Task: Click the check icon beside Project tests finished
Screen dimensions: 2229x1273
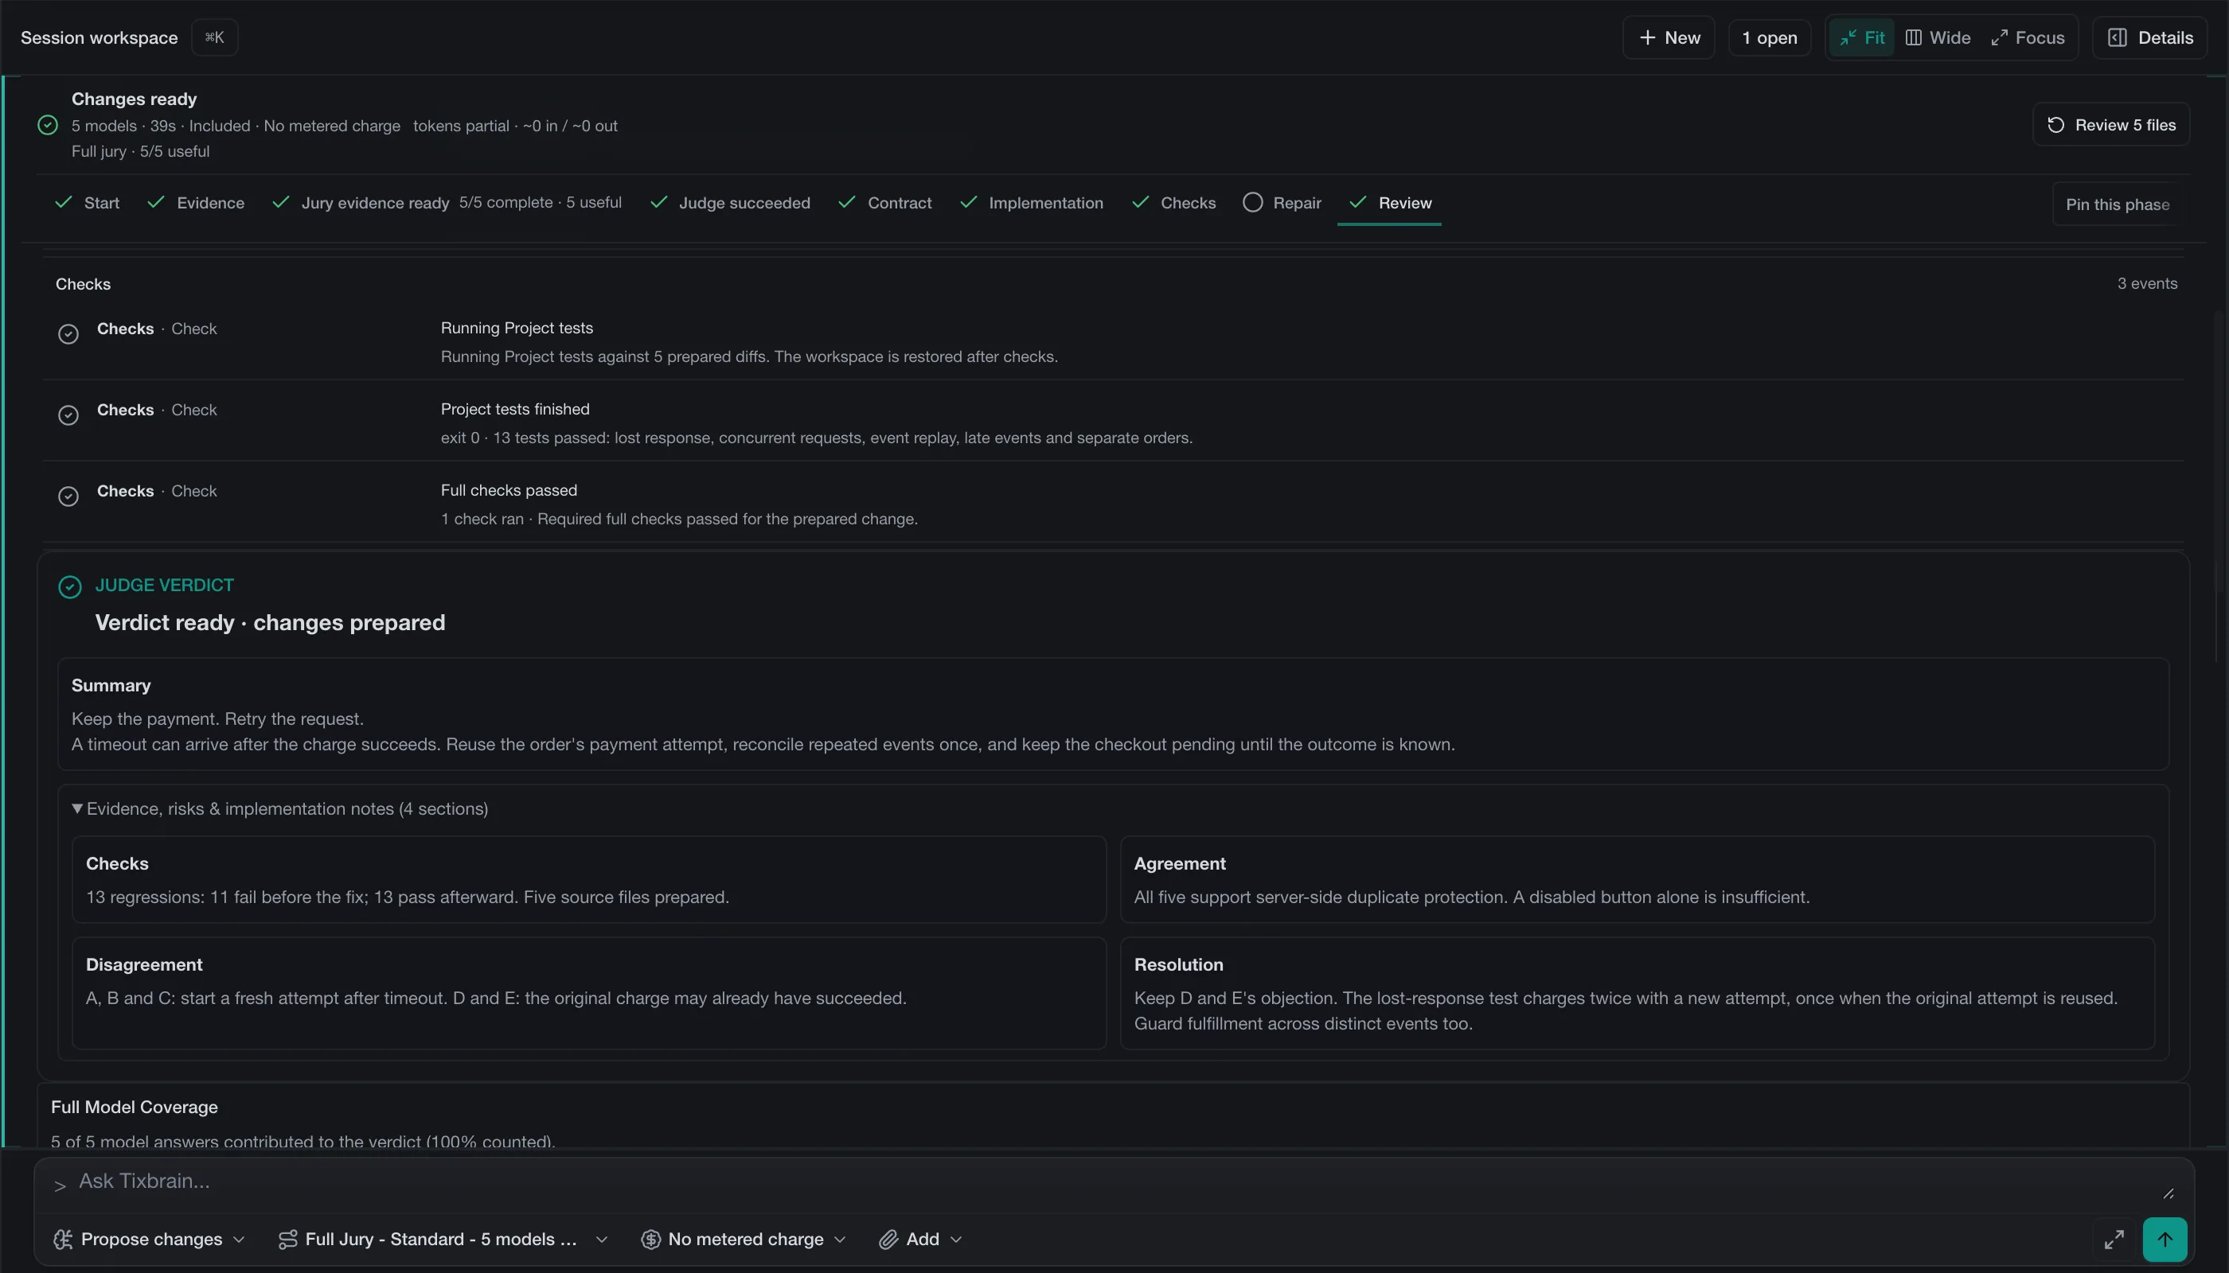Action: click(x=68, y=415)
